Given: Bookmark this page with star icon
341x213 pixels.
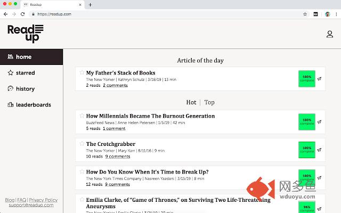Looking at the screenshot, I should [x=305, y=14].
